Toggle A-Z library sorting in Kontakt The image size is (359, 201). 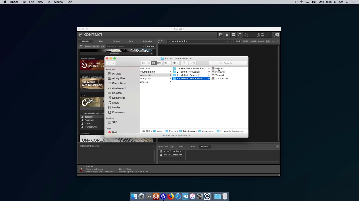(103, 46)
